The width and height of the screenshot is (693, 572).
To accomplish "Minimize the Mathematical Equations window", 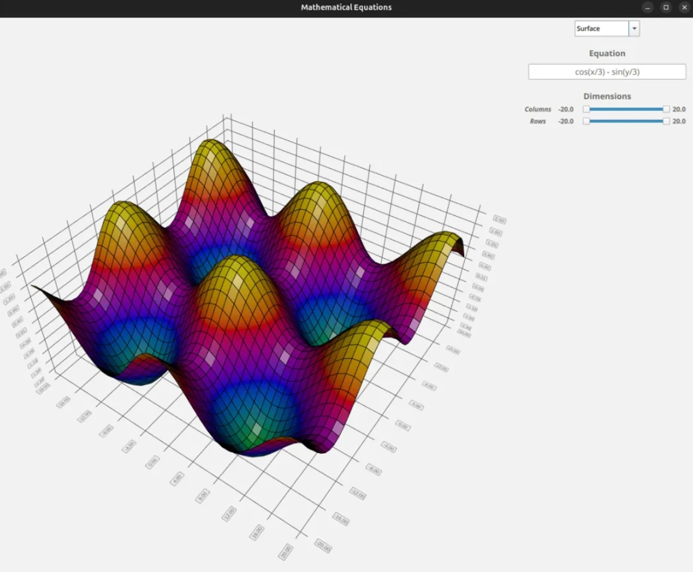I will pos(647,7).
